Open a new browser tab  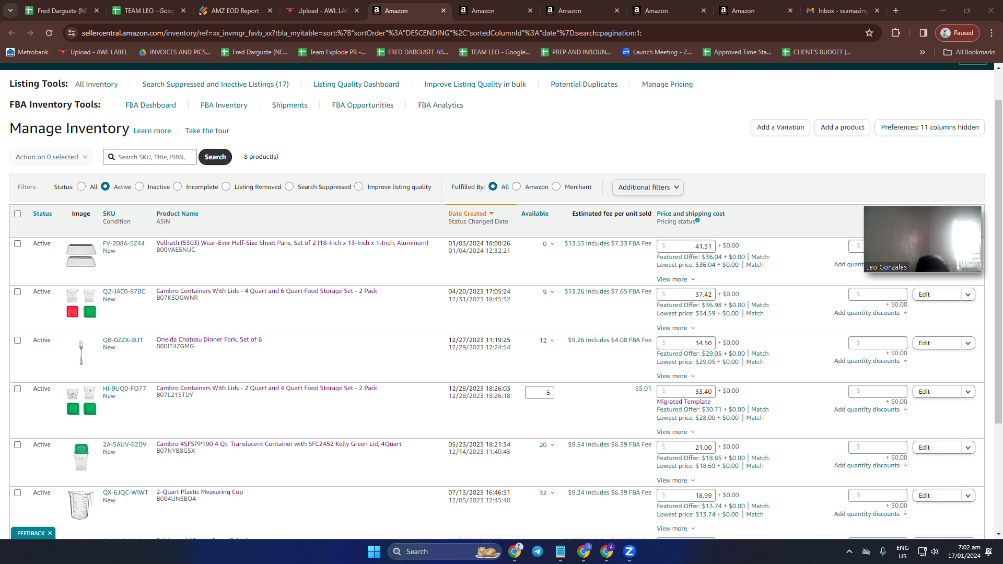pos(896,10)
